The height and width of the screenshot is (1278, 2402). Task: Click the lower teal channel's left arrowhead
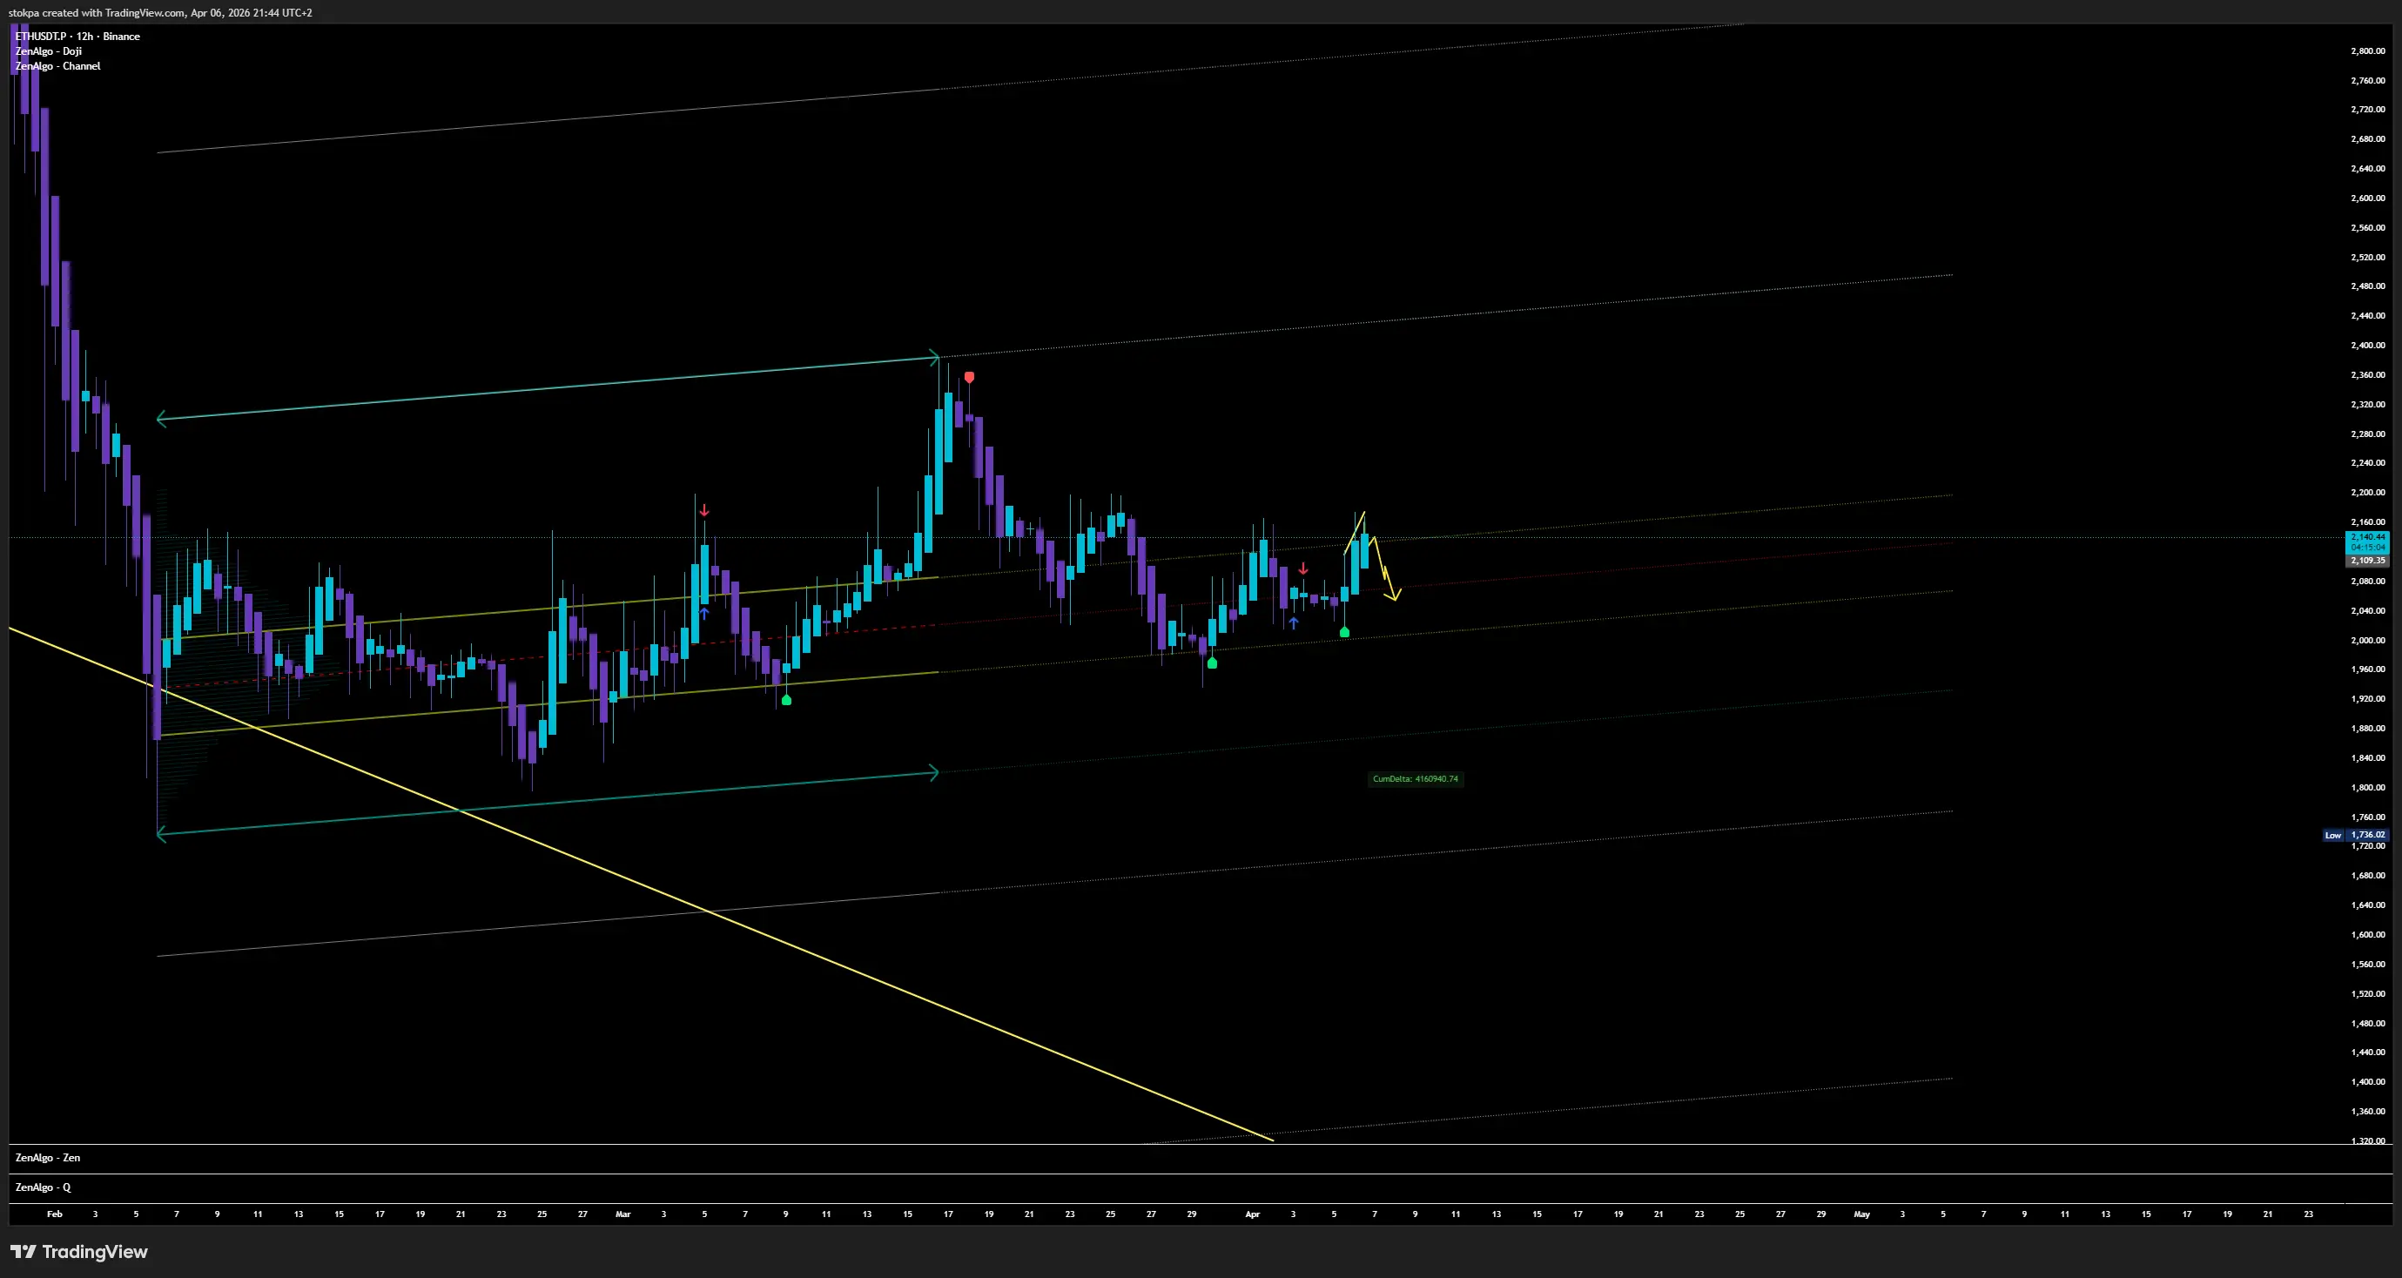click(x=161, y=834)
